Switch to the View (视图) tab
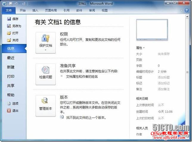 click(105, 10)
